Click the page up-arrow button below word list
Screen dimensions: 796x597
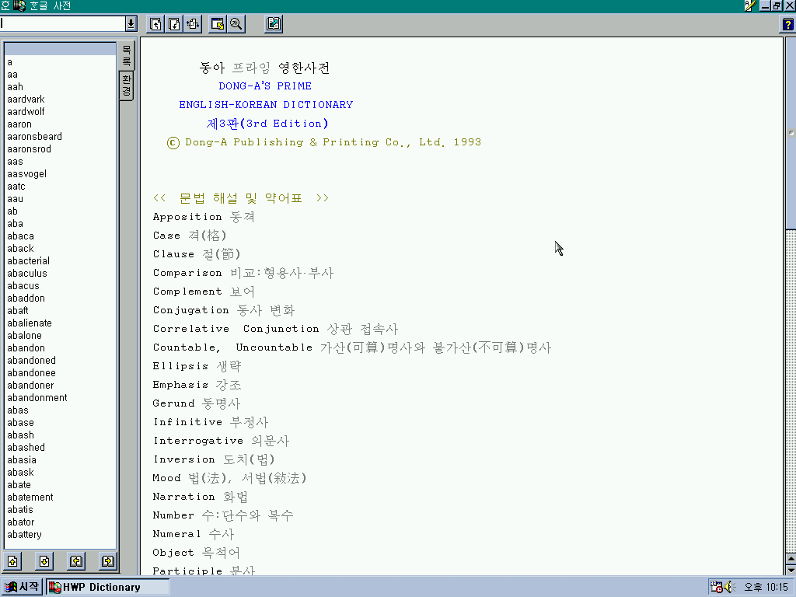pyautogui.click(x=12, y=561)
